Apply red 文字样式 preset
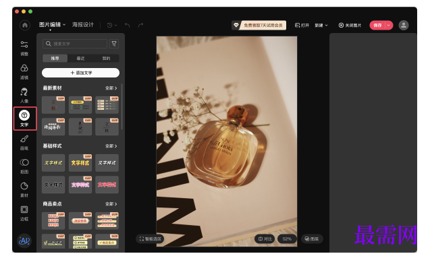This screenshot has height=256, width=430. [x=107, y=185]
